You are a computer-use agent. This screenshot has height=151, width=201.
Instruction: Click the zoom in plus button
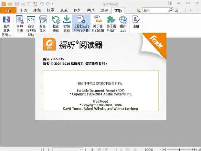pyautogui.click(x=194, y=149)
